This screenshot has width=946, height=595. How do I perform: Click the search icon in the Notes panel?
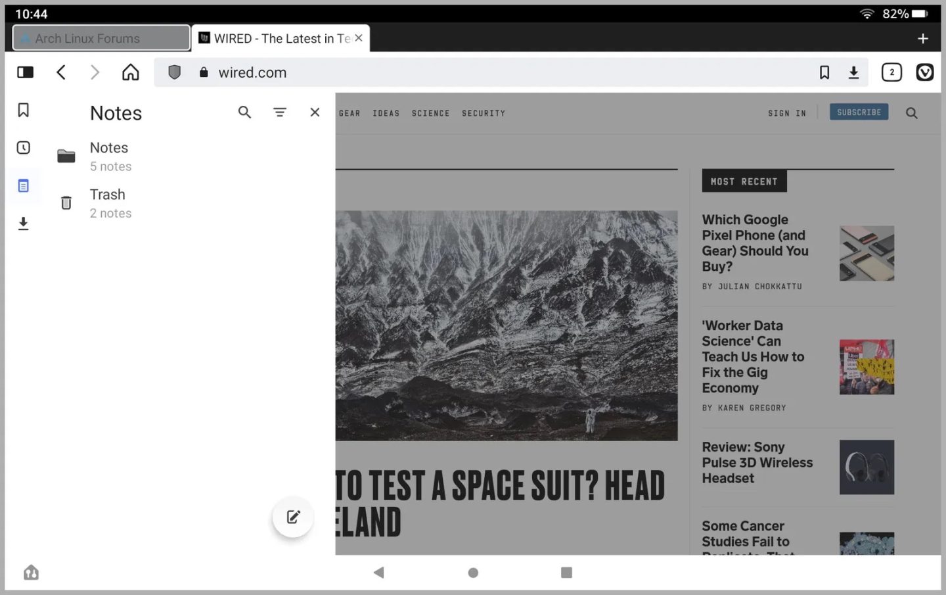244,112
